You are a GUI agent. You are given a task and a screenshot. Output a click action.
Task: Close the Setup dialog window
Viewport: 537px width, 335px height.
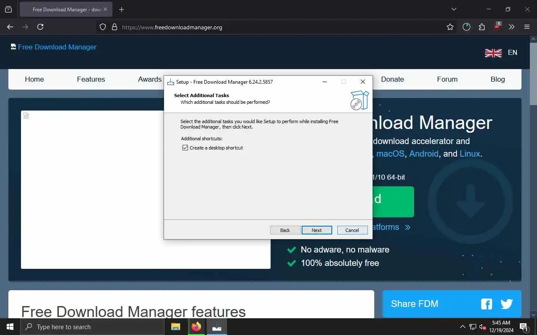pos(363,82)
